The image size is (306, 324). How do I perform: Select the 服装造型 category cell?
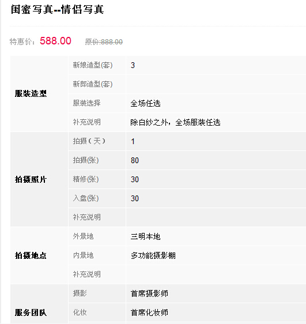(x=39, y=93)
